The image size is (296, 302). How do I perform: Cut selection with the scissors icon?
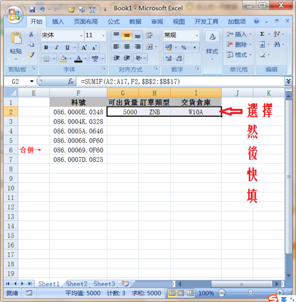(x=31, y=34)
